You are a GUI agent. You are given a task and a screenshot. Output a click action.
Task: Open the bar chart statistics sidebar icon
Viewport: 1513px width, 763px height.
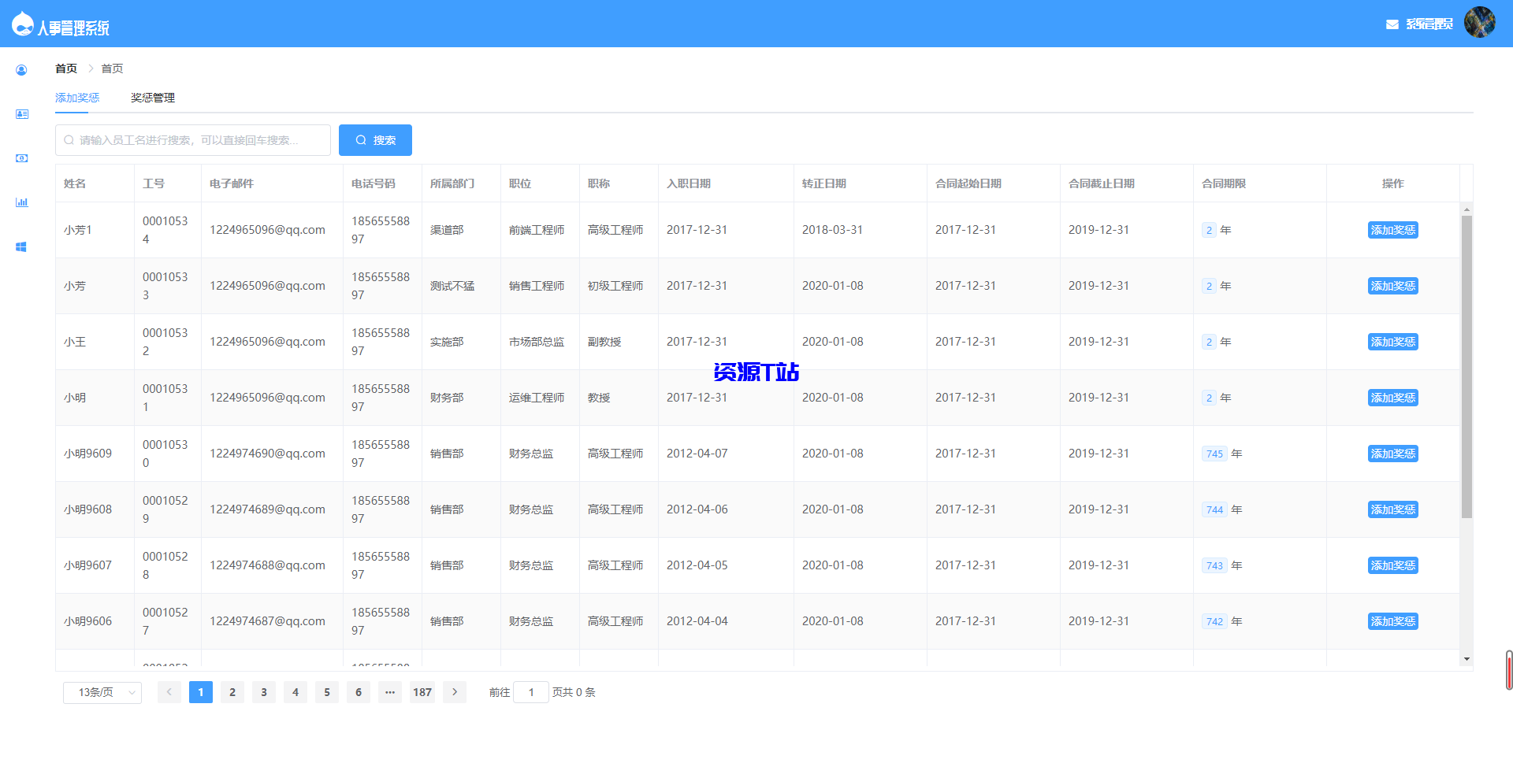[21, 202]
